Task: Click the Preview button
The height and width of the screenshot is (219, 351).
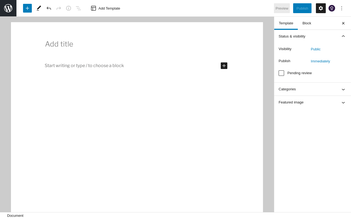Action: [282, 8]
